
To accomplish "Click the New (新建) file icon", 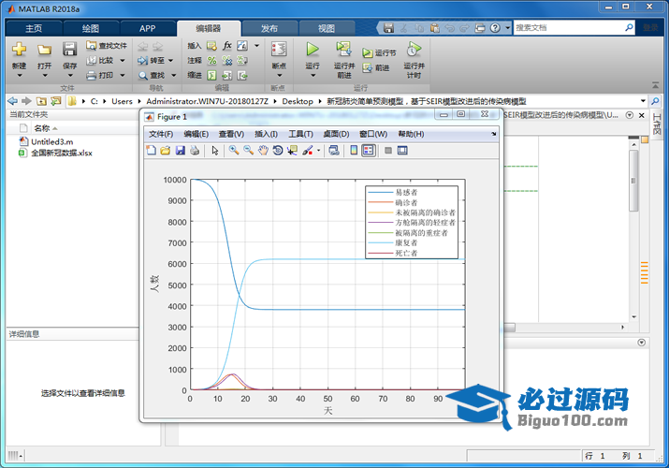I will pos(19,50).
